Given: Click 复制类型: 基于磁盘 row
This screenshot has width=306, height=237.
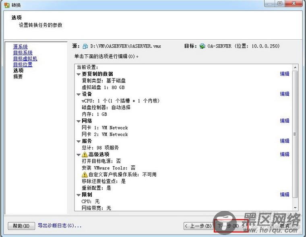Looking at the screenshot, I should (103, 81).
